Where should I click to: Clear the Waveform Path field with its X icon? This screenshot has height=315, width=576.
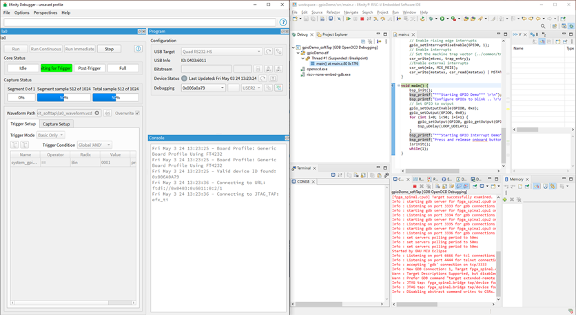tap(97, 113)
